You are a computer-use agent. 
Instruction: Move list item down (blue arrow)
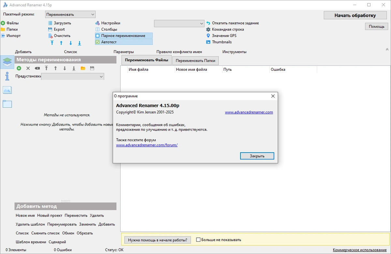pyautogui.click(x=70, y=43)
